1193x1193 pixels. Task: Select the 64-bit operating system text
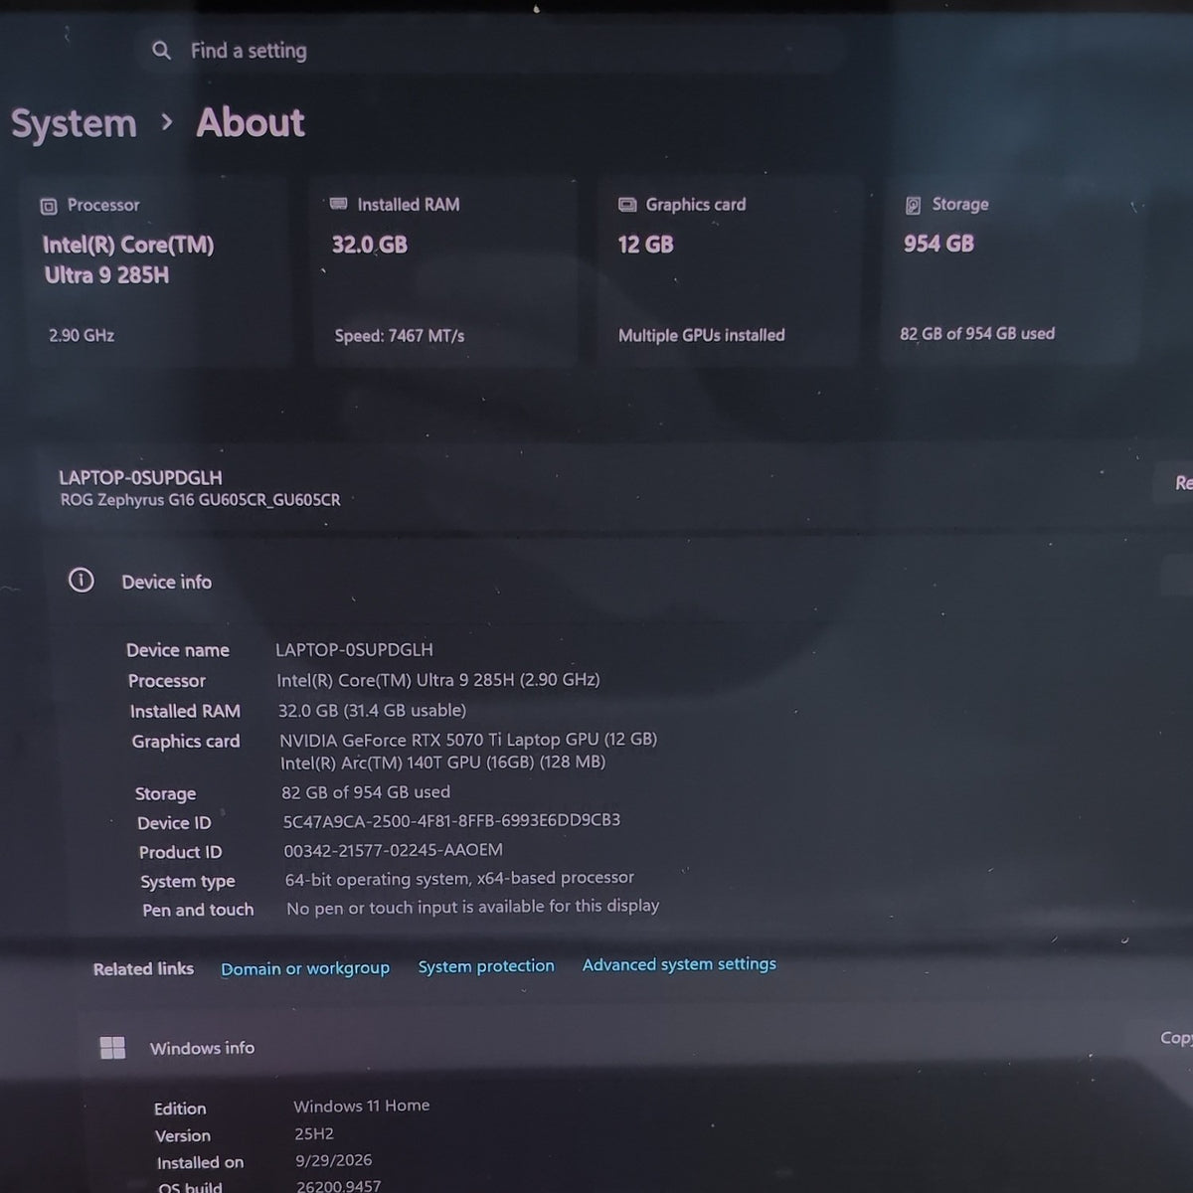(459, 879)
